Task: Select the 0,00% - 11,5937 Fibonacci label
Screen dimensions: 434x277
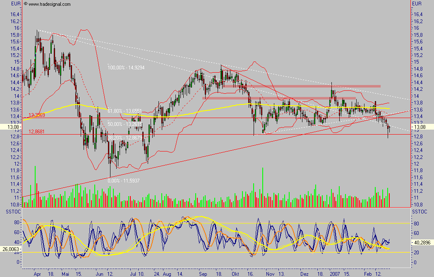Action: coord(123,181)
